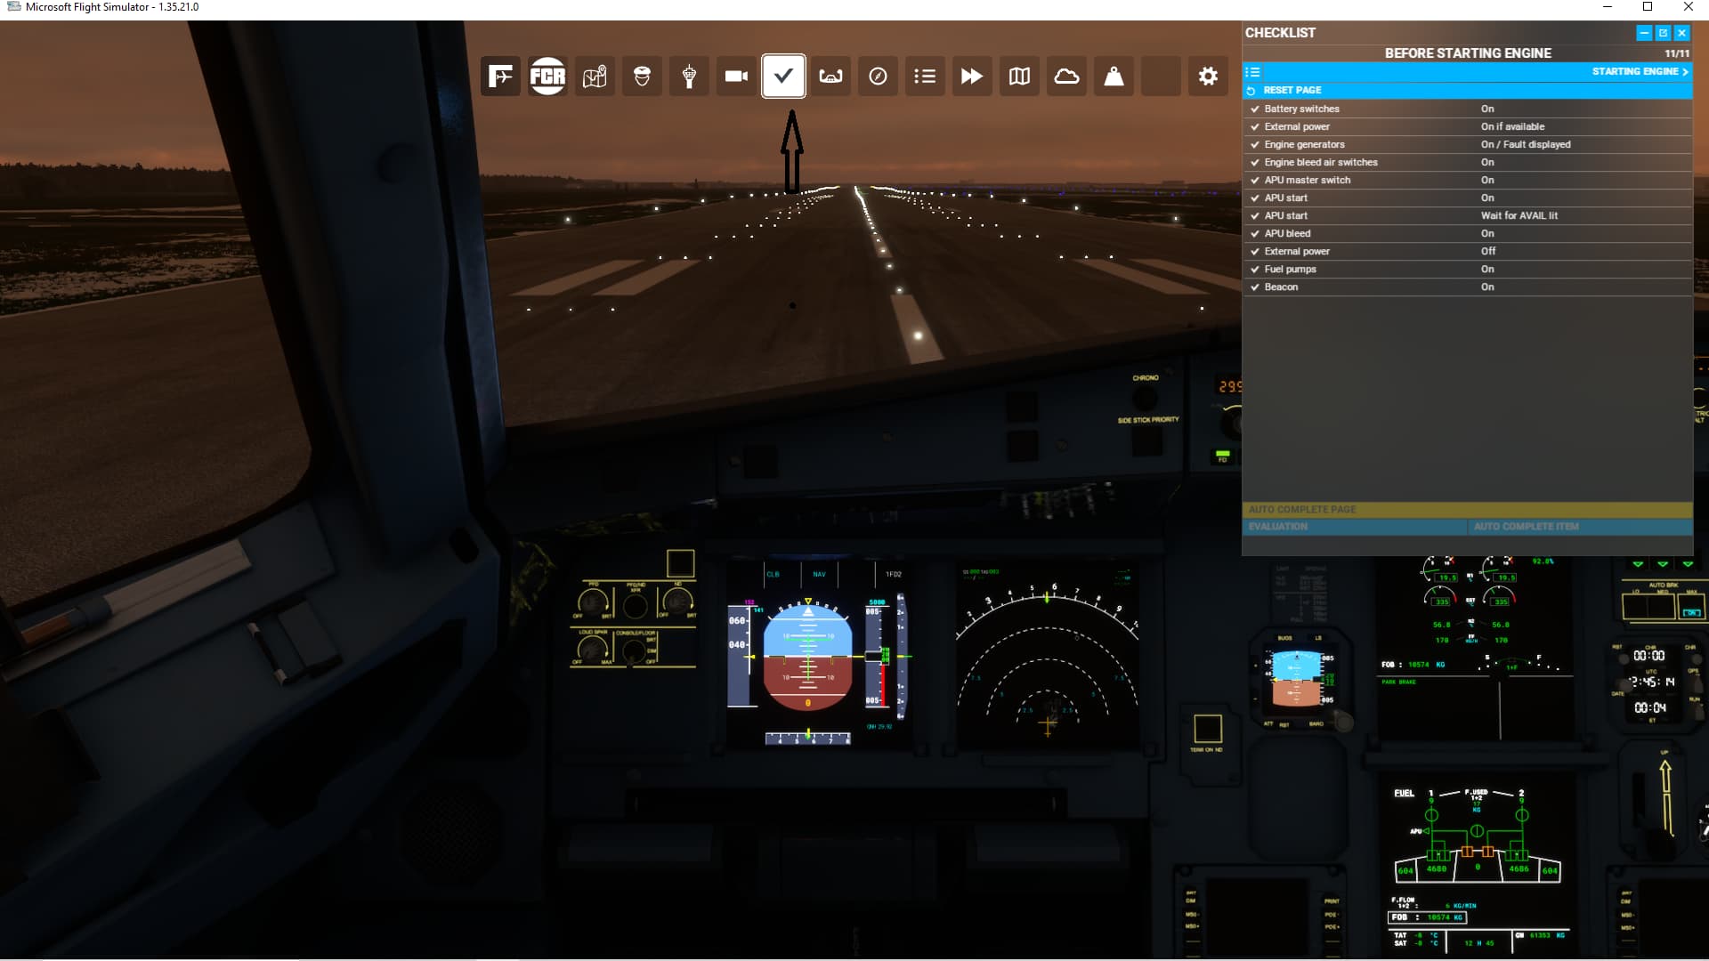
Task: Click Reset Page in the checklist
Action: (1291, 90)
